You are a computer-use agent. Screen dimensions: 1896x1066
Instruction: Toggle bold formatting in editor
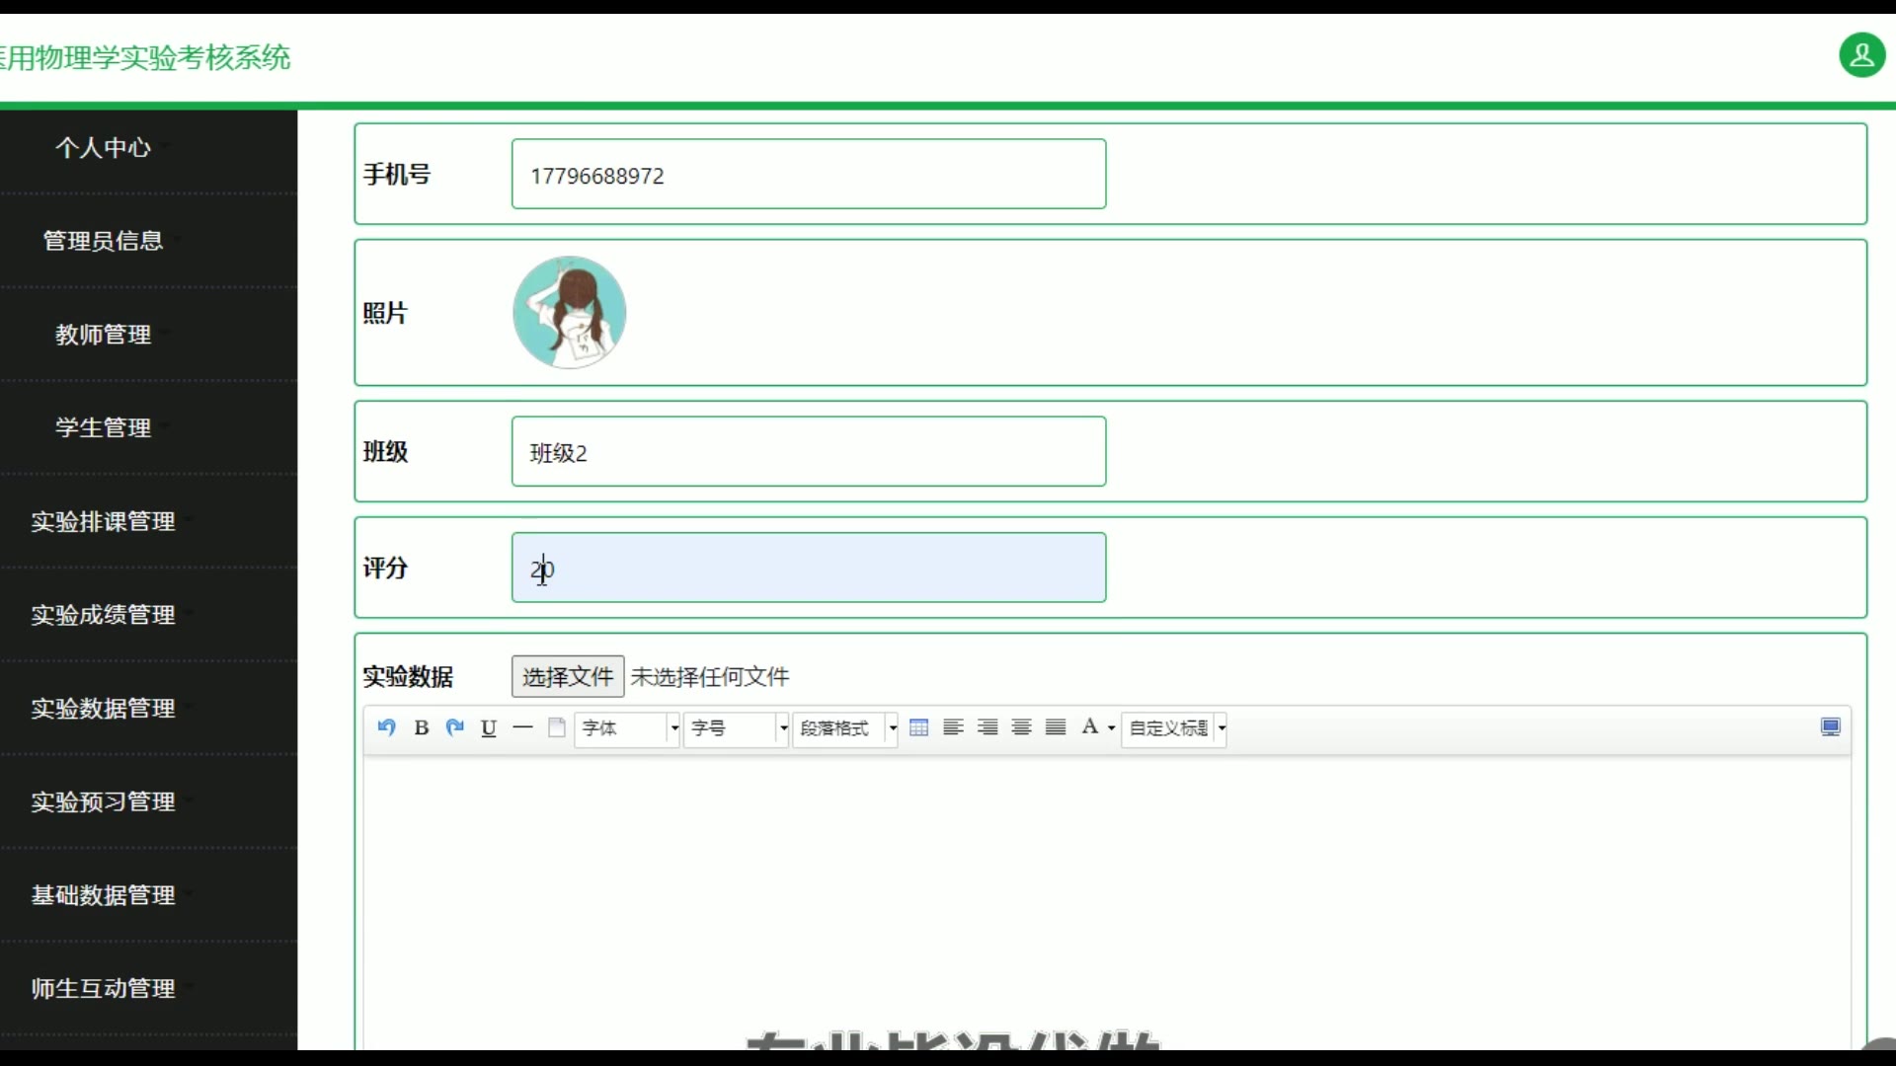(x=422, y=727)
